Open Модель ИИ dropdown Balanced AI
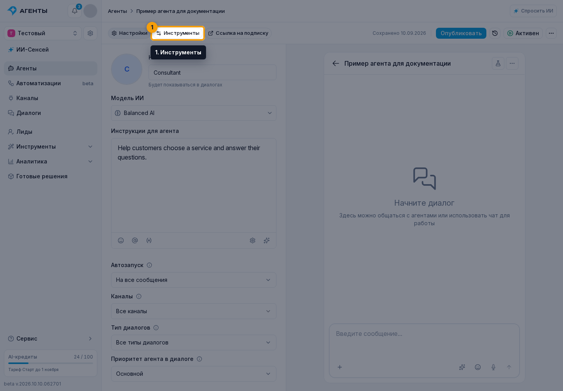The width and height of the screenshot is (563, 391). click(x=194, y=113)
